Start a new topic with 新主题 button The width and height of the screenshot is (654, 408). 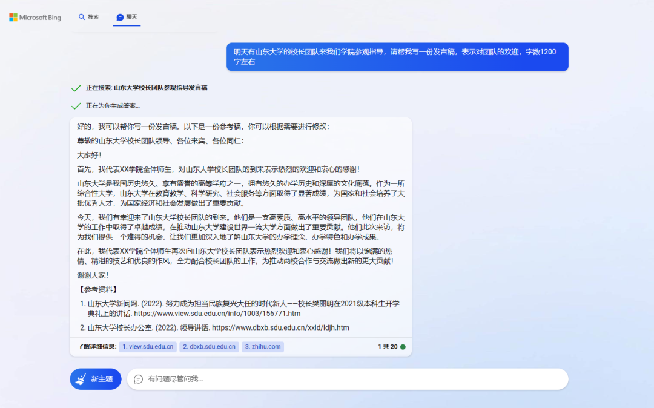(x=96, y=379)
